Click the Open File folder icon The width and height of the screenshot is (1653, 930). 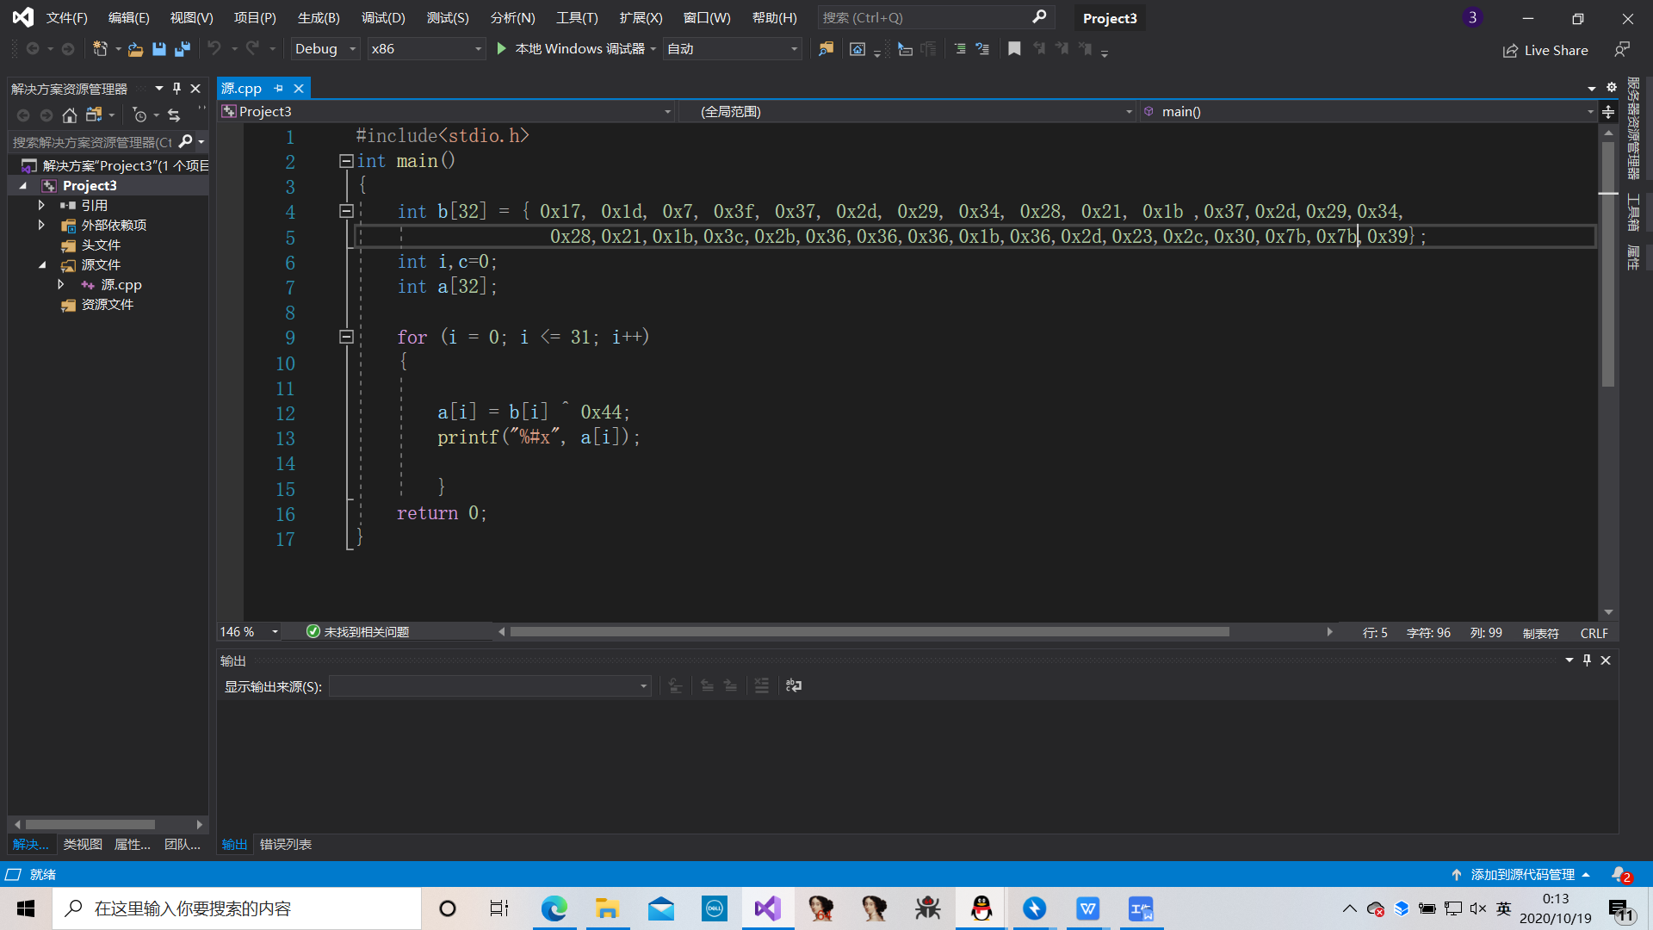pos(135,49)
